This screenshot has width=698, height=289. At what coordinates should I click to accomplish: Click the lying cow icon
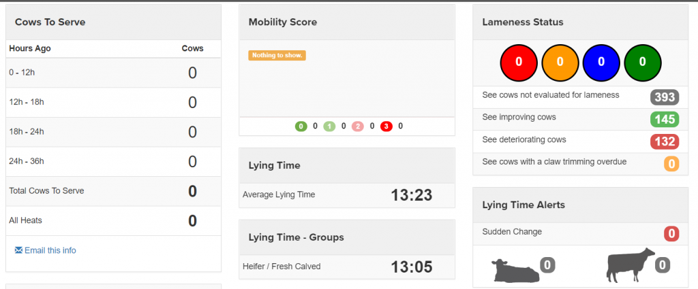[x=513, y=269]
